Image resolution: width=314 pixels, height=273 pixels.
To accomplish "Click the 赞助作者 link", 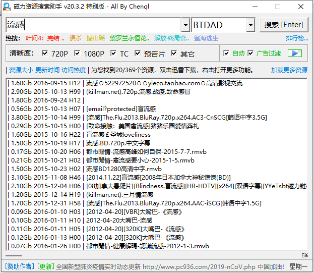I will click(x=20, y=266).
